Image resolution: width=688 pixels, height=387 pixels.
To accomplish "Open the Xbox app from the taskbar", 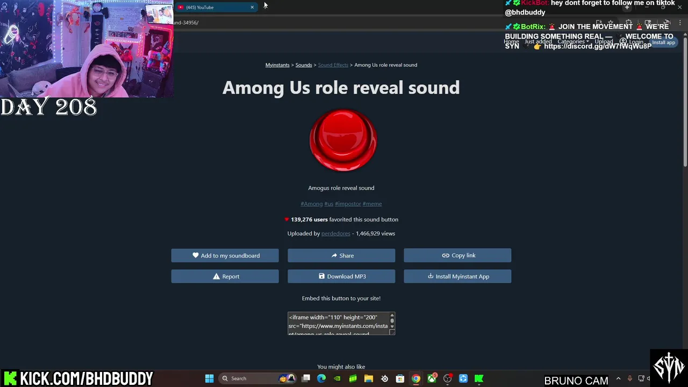I will tap(432, 378).
